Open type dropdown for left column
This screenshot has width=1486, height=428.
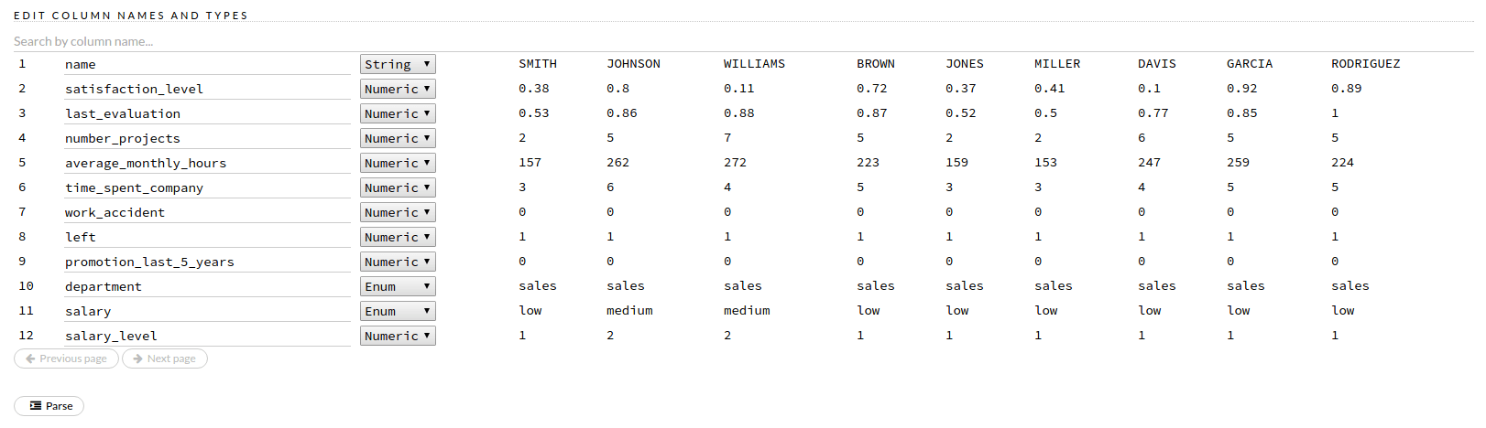(x=398, y=237)
